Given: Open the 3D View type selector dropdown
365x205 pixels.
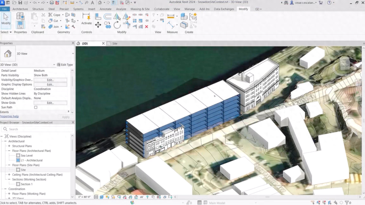Looking at the screenshot, I should click(x=73, y=54).
